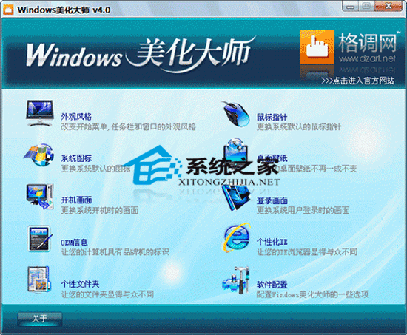
Task: Visit the official site via 点击进入官方网站
Action: click(358, 81)
